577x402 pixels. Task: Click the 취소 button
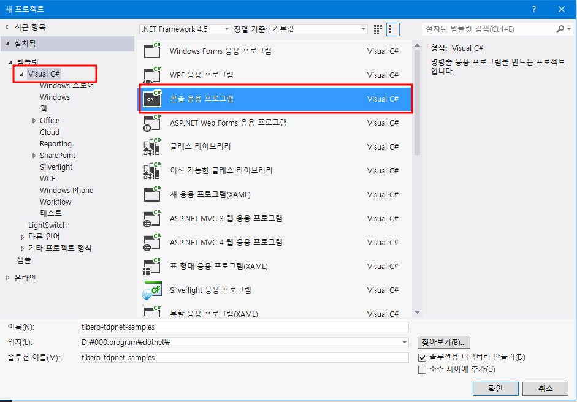pyautogui.click(x=545, y=389)
